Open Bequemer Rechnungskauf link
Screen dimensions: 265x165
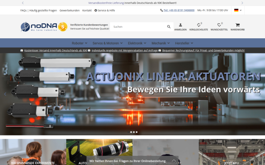click(x=203, y=50)
